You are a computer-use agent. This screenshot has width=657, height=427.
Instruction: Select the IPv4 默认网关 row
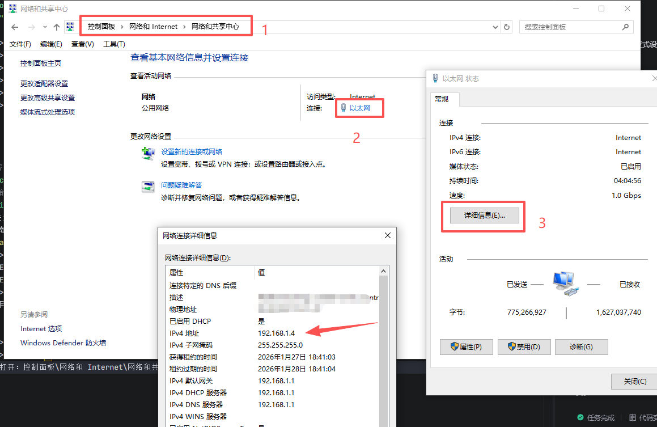[272, 381]
